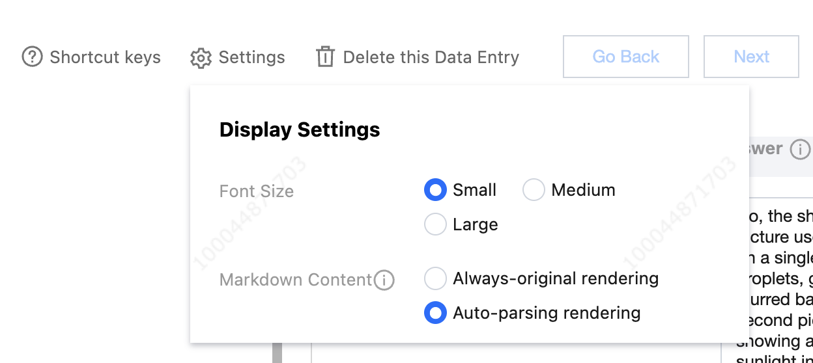Click the Settings gear icon
Image resolution: width=813 pixels, height=363 pixels.
pos(201,58)
